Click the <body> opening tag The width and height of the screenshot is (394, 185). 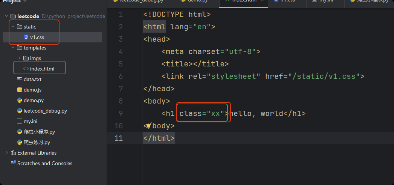pyautogui.click(x=157, y=101)
